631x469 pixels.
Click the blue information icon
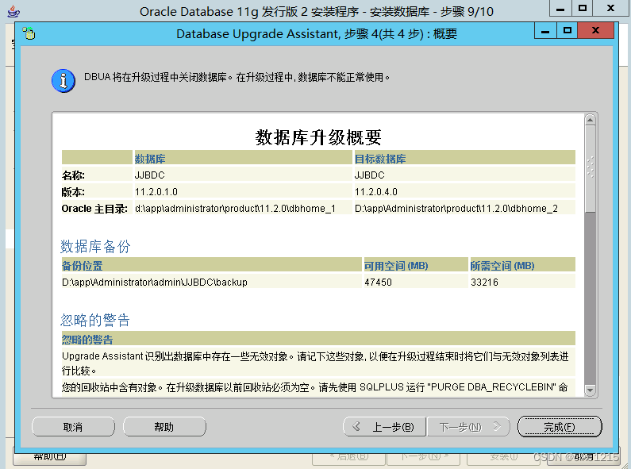pos(63,80)
